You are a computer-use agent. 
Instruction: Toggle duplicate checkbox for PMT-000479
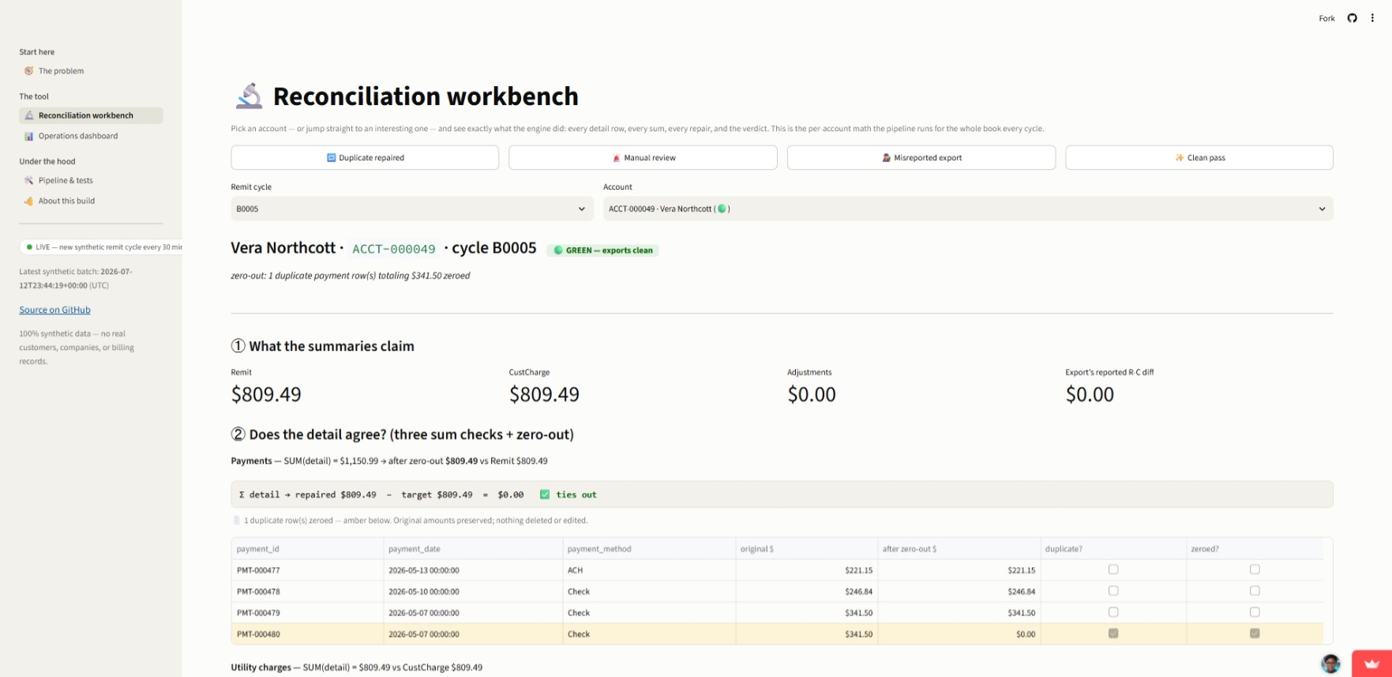point(1113,612)
